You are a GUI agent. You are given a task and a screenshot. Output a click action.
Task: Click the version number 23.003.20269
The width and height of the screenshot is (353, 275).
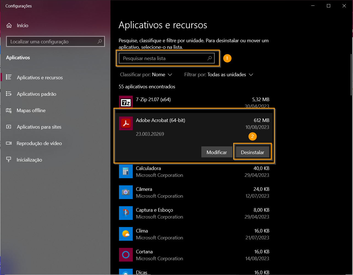pyautogui.click(x=150, y=134)
